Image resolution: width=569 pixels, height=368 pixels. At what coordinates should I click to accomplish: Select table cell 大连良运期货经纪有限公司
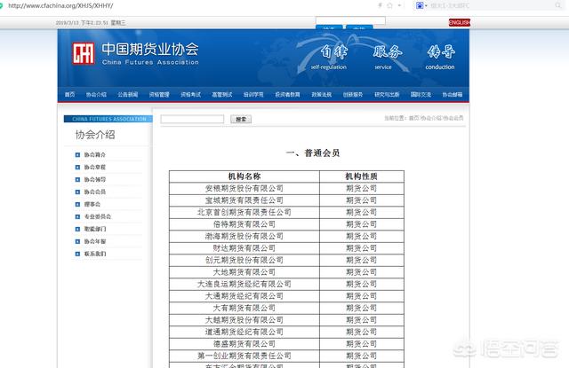244,284
